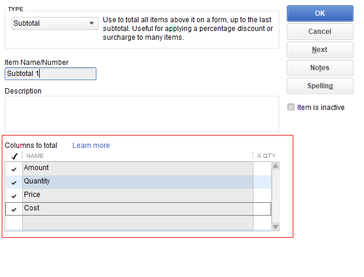Click the drag handle beside X QTY
The image size is (364, 277).
(253, 156)
